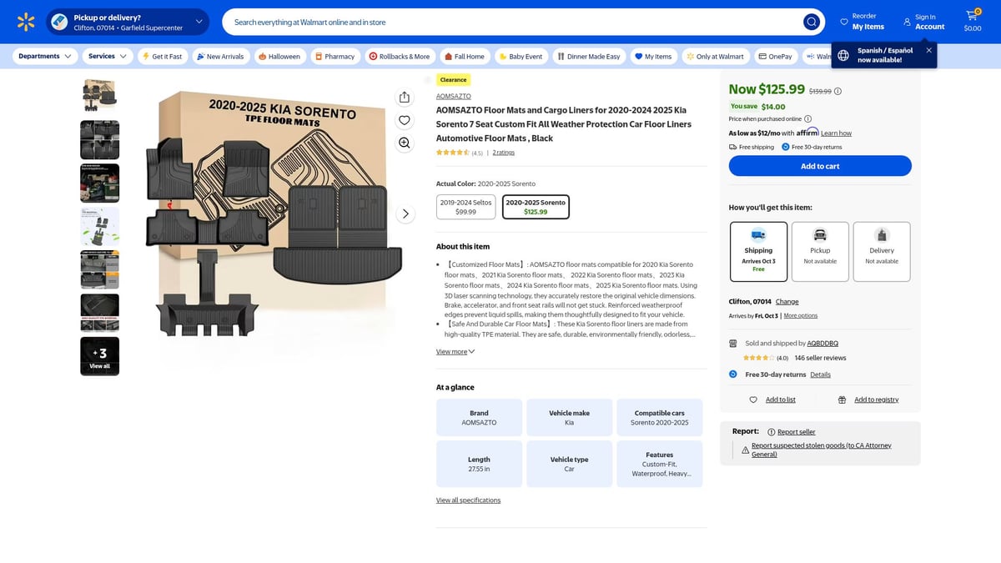Click Add to registry

point(876,400)
